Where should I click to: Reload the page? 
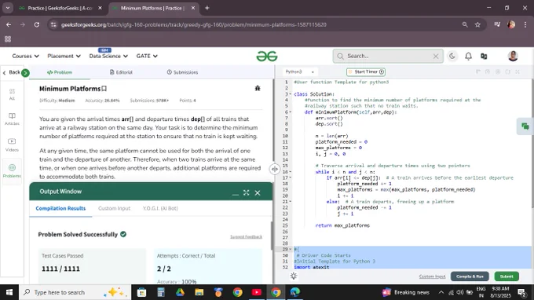37,24
